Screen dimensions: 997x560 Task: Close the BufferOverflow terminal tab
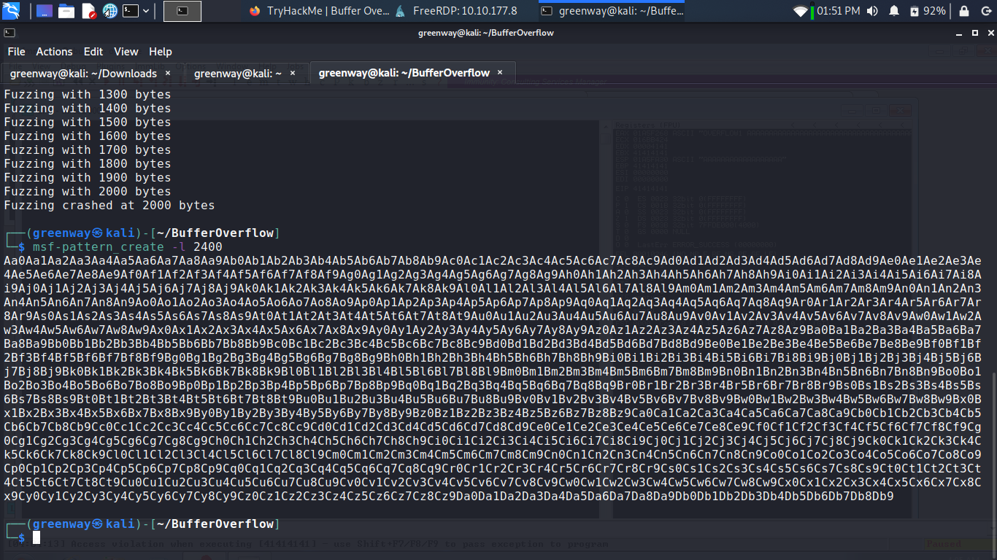(x=499, y=73)
